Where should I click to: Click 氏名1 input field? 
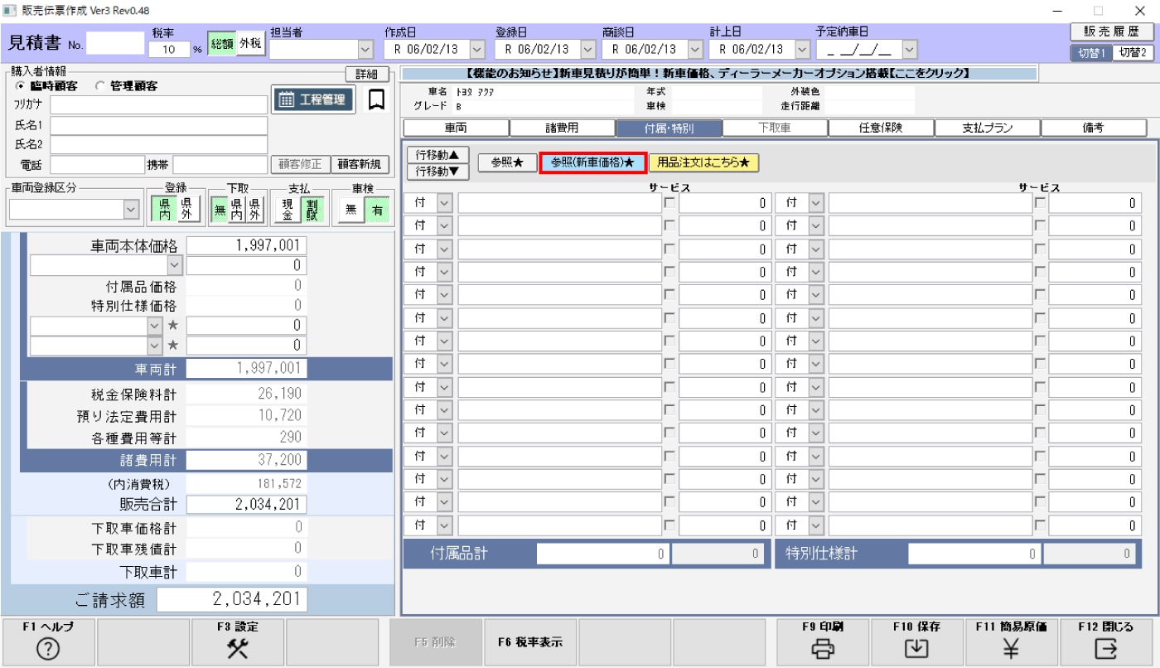click(x=159, y=125)
